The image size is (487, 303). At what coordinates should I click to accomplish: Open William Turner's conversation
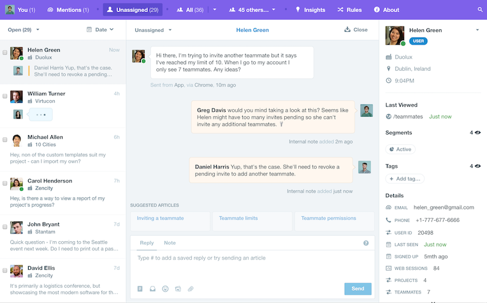coord(63,106)
